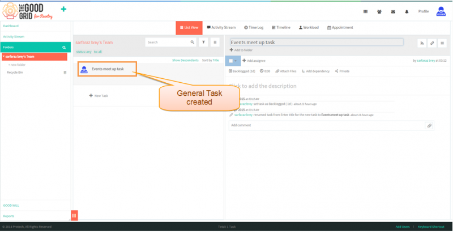Open Reports in sidebar
Screen dimensions: 453x233
(8, 216)
